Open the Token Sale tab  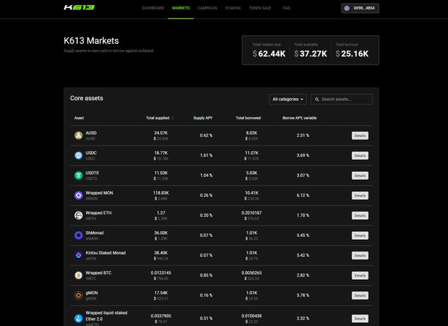[x=260, y=8]
